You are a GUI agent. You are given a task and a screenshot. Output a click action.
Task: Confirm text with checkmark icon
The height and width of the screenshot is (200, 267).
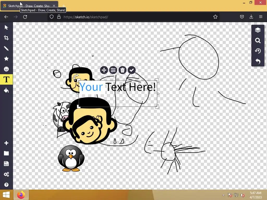pyautogui.click(x=132, y=70)
